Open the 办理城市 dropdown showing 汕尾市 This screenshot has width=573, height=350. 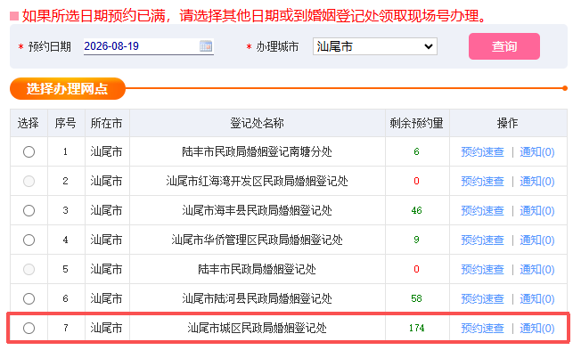click(375, 46)
